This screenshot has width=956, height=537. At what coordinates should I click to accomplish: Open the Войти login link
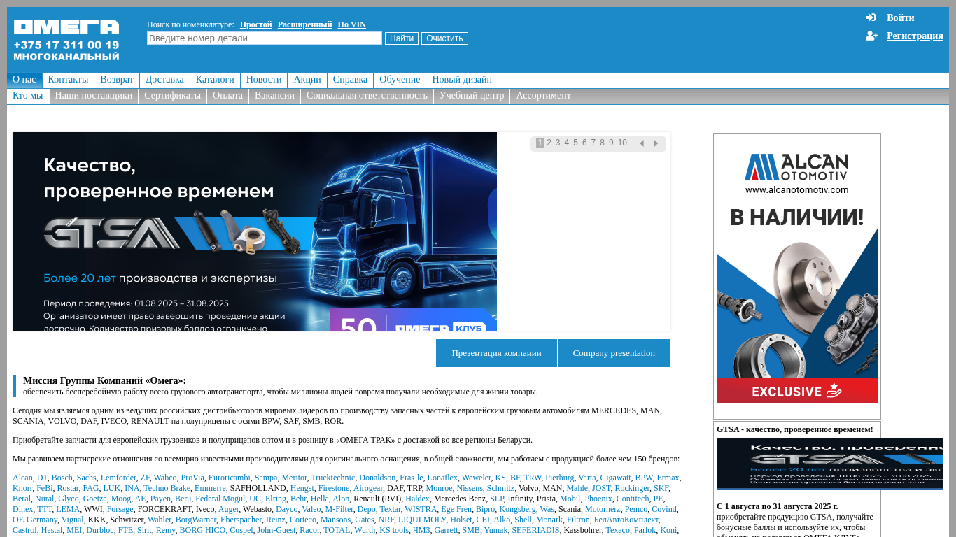point(900,17)
